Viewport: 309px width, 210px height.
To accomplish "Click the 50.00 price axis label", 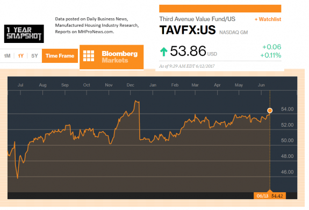I will tap(287, 141).
